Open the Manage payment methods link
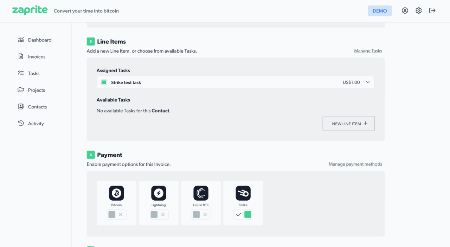Viewport: 450px width, 247px height. click(355, 164)
